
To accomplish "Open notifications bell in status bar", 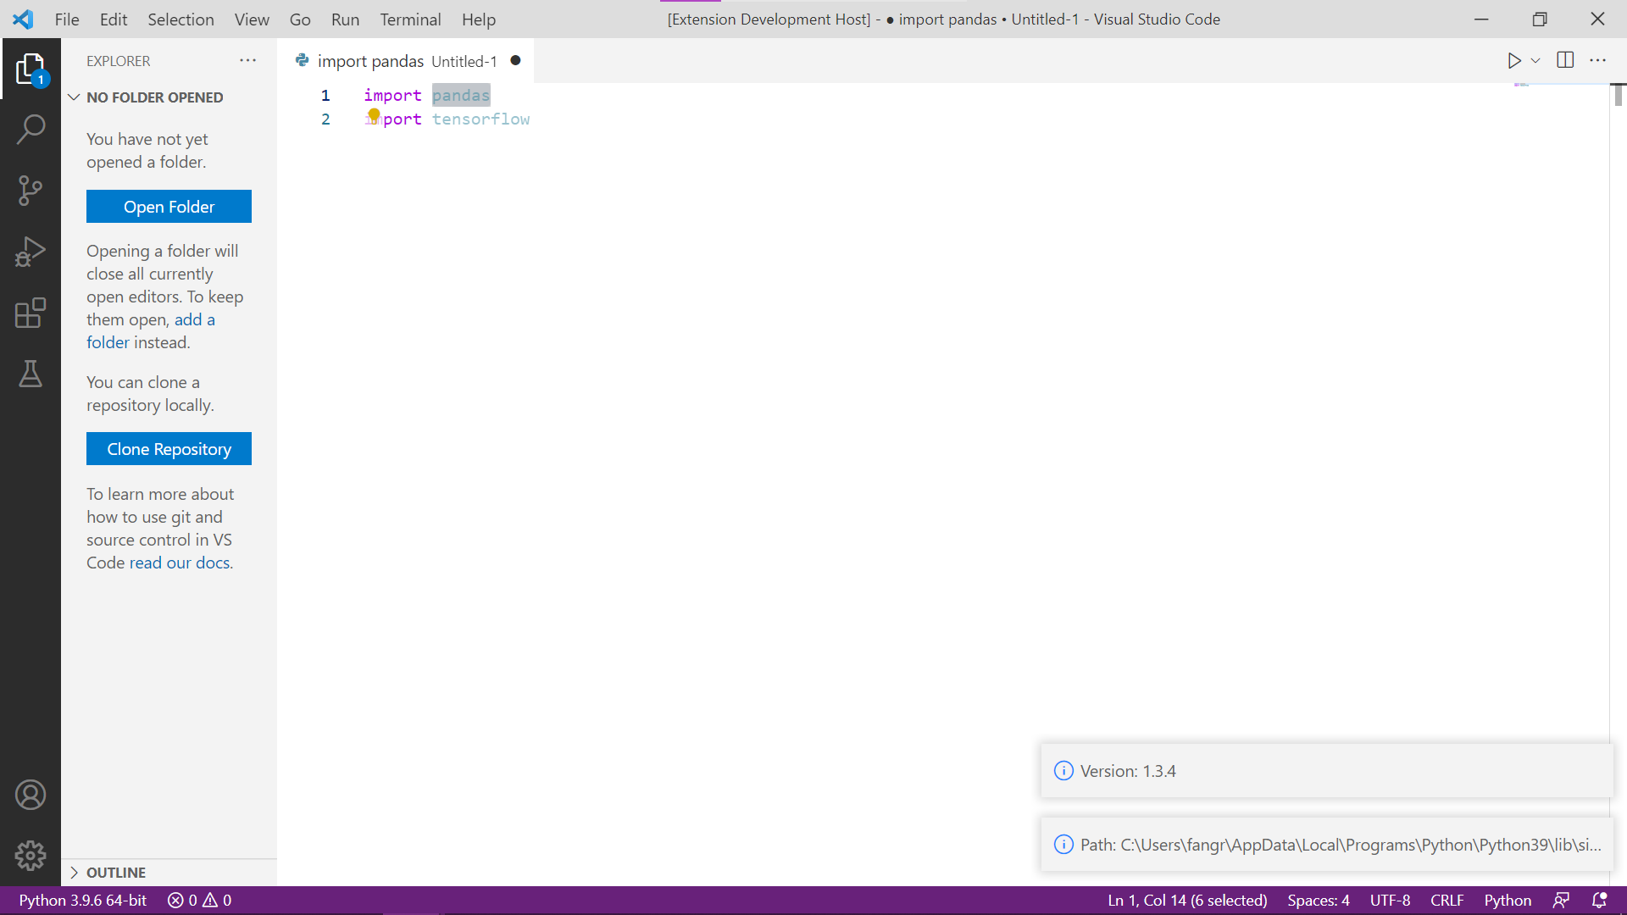I will point(1599,900).
